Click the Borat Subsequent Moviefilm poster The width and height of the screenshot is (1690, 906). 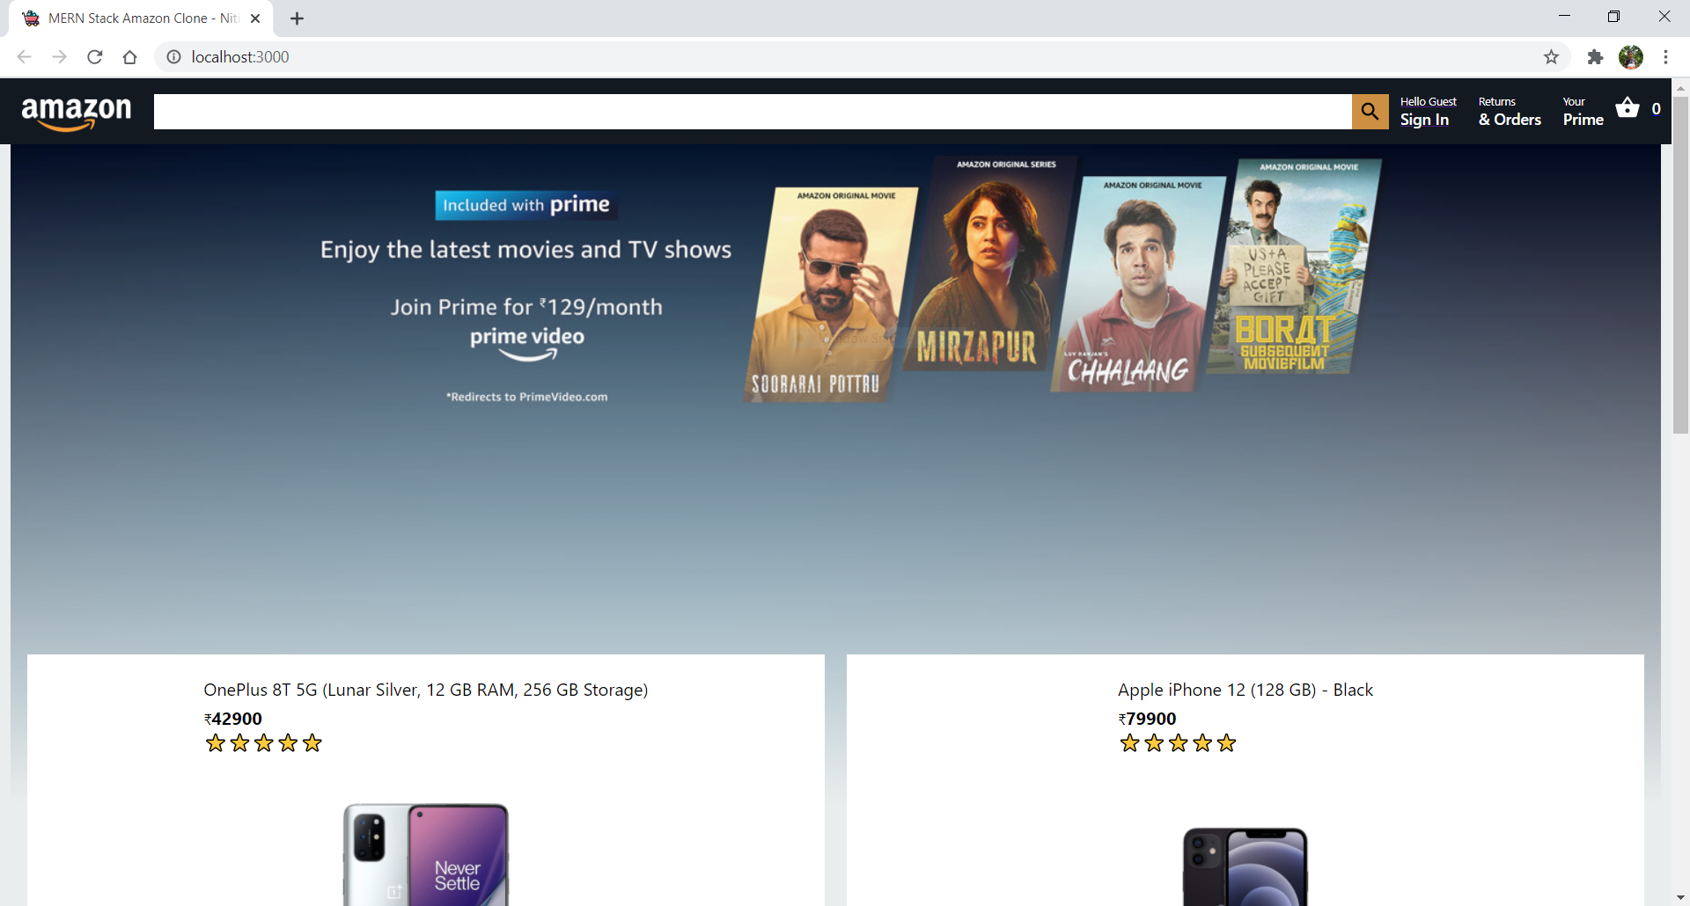tap(1294, 267)
